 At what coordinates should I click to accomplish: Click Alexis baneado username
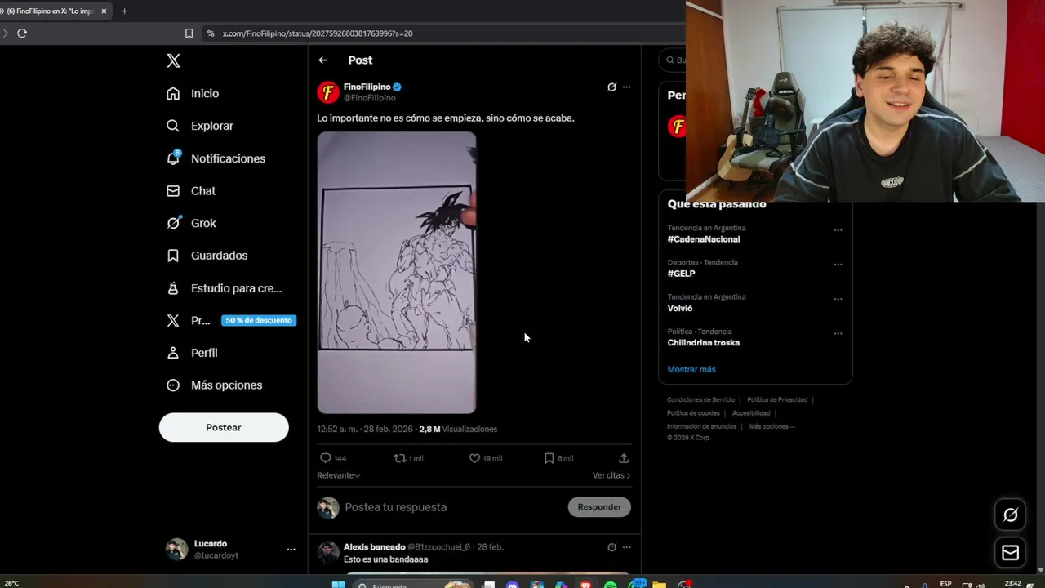[374, 547]
